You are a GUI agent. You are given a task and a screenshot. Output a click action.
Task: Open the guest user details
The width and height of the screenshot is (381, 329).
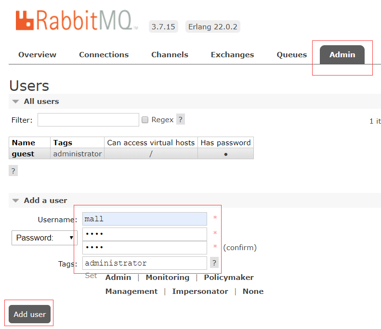tap(23, 154)
